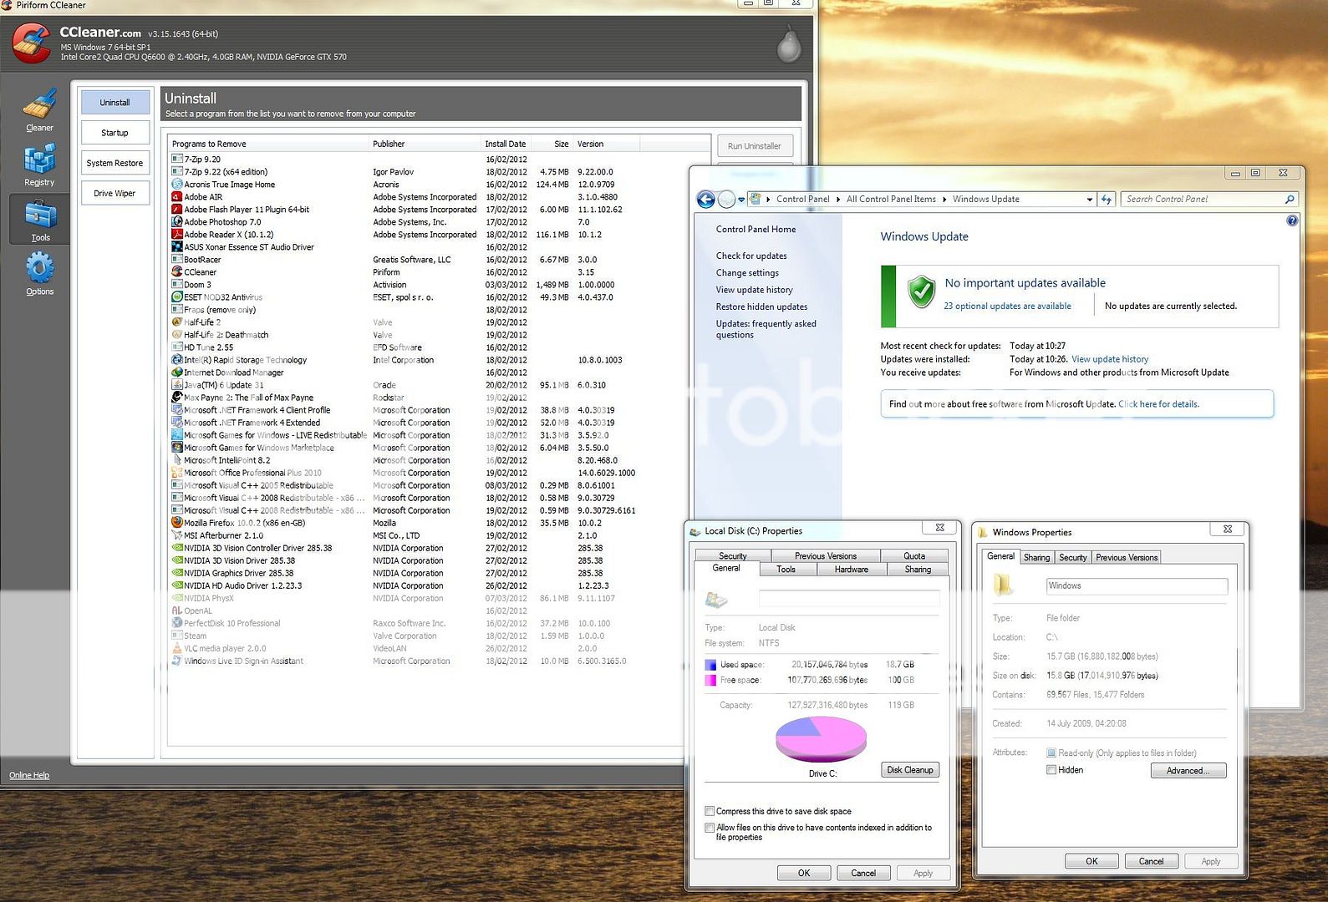Open CCleaner Options gear icon
Viewport: 1328px width, 902px height.
(x=39, y=271)
